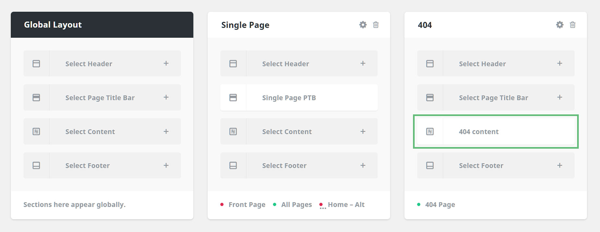Click the Home – Alt condition label
Viewport: 600px width, 232px height.
pyautogui.click(x=346, y=204)
